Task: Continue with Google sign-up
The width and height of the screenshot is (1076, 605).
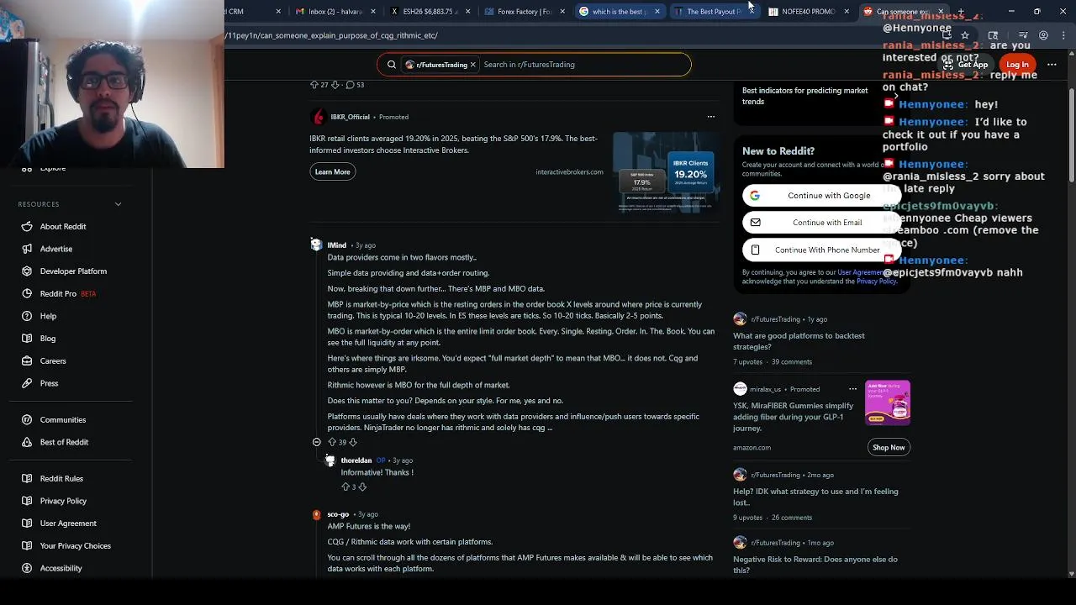Action: 821,196
